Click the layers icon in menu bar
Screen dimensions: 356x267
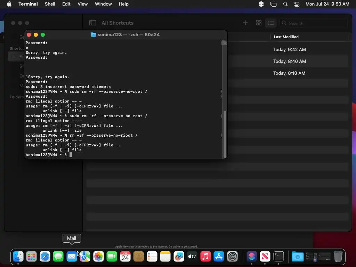click(261, 4)
